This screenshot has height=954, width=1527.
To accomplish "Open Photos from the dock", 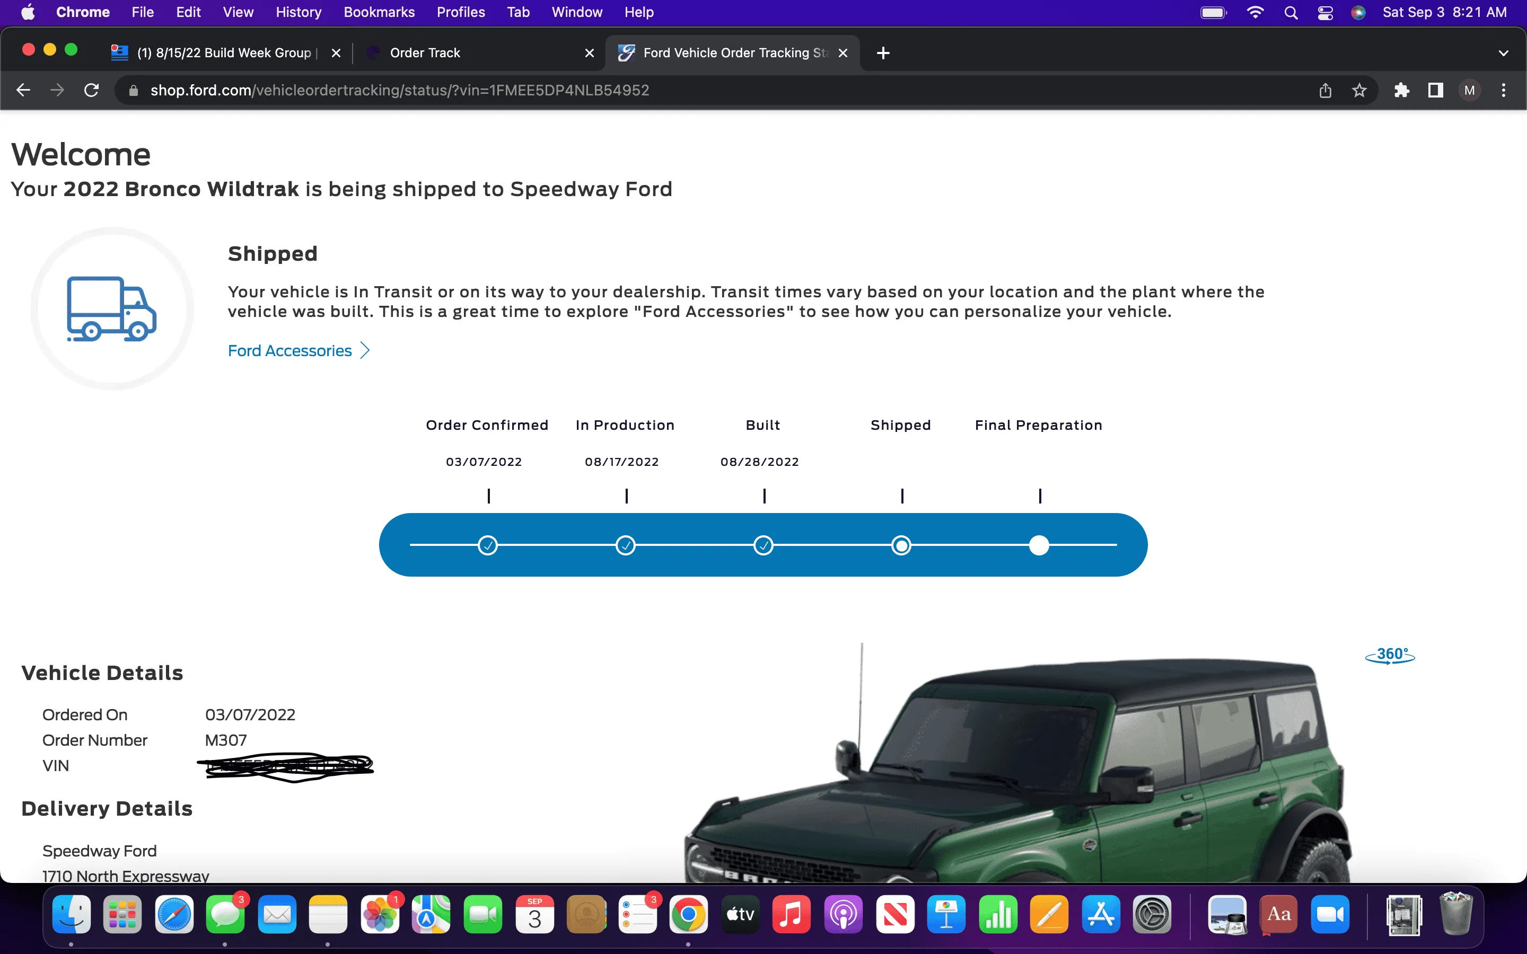I will (380, 914).
